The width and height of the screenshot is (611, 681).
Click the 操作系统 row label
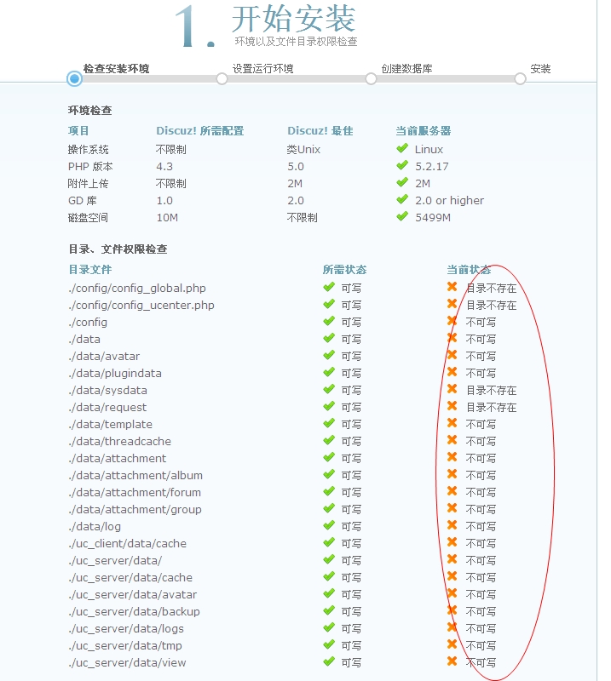click(89, 150)
